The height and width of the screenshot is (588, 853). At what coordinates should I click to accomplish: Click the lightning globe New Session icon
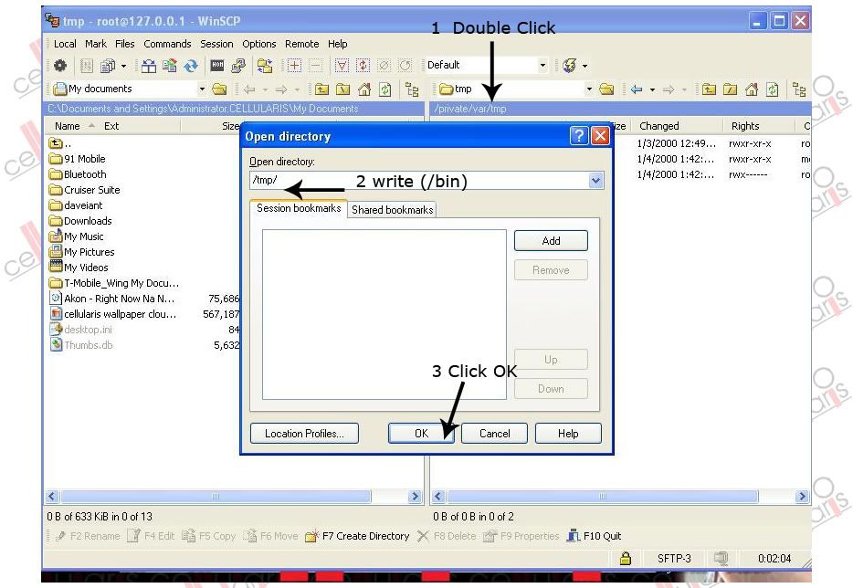(x=570, y=66)
